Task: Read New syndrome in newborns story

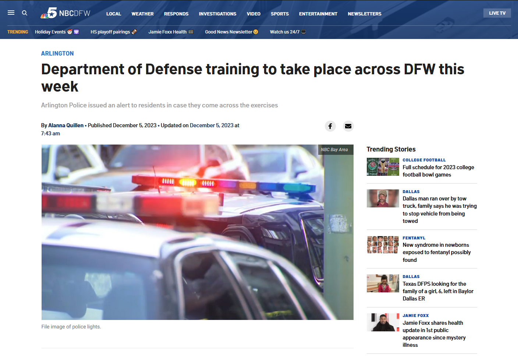Action: pyautogui.click(x=437, y=252)
